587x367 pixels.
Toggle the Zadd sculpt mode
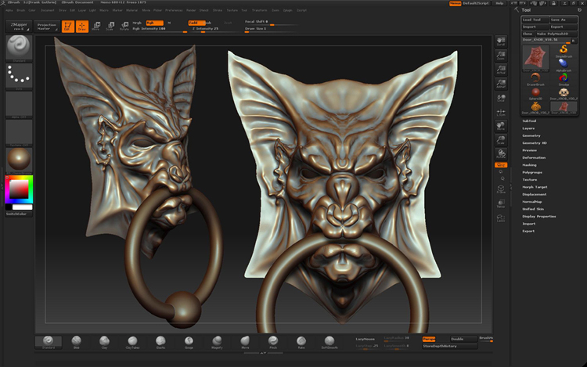(196, 23)
